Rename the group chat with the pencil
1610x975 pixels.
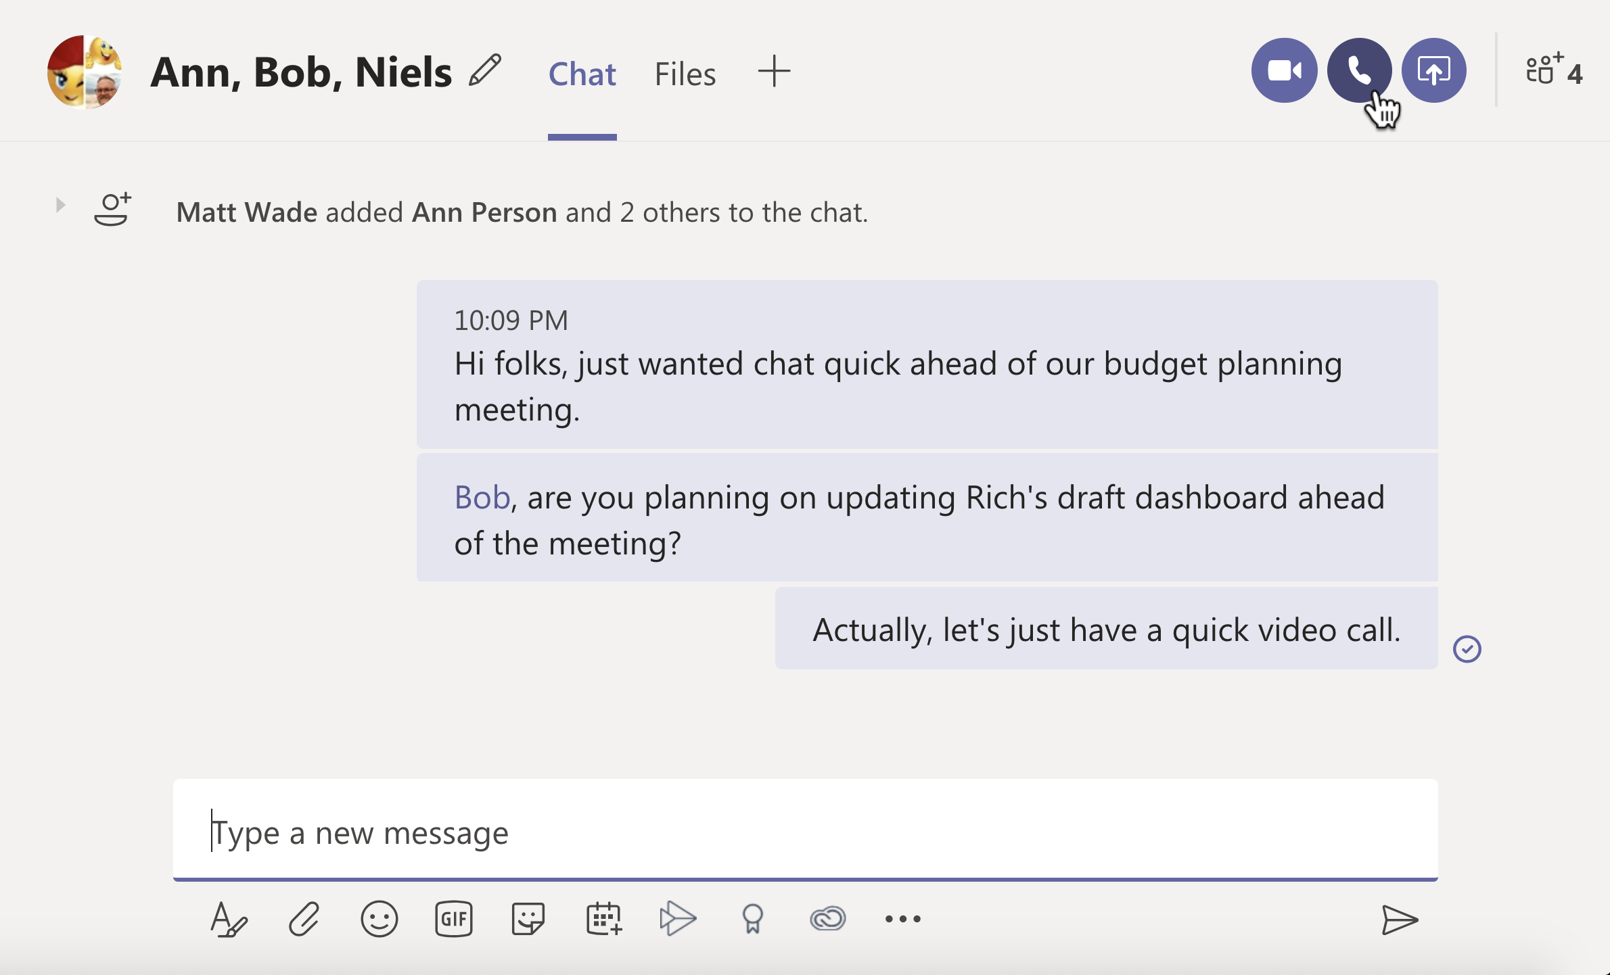(486, 70)
